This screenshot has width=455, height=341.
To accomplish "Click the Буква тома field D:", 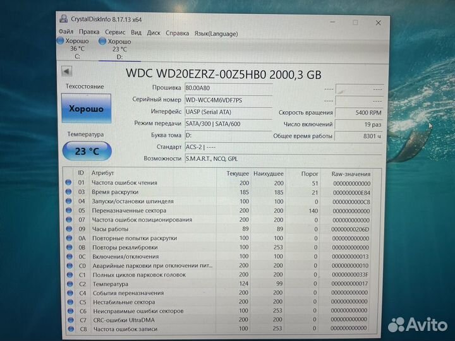I will (x=228, y=135).
